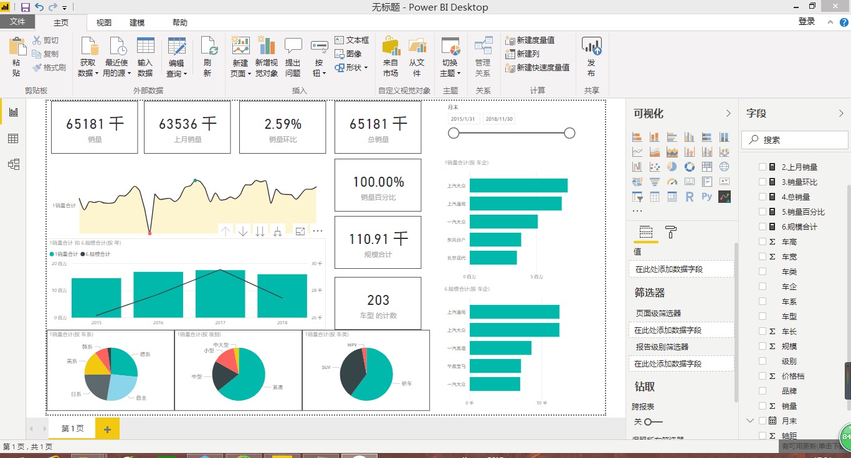The width and height of the screenshot is (851, 458).
Task: Expand the 月末 field hierarchy
Action: (x=750, y=421)
